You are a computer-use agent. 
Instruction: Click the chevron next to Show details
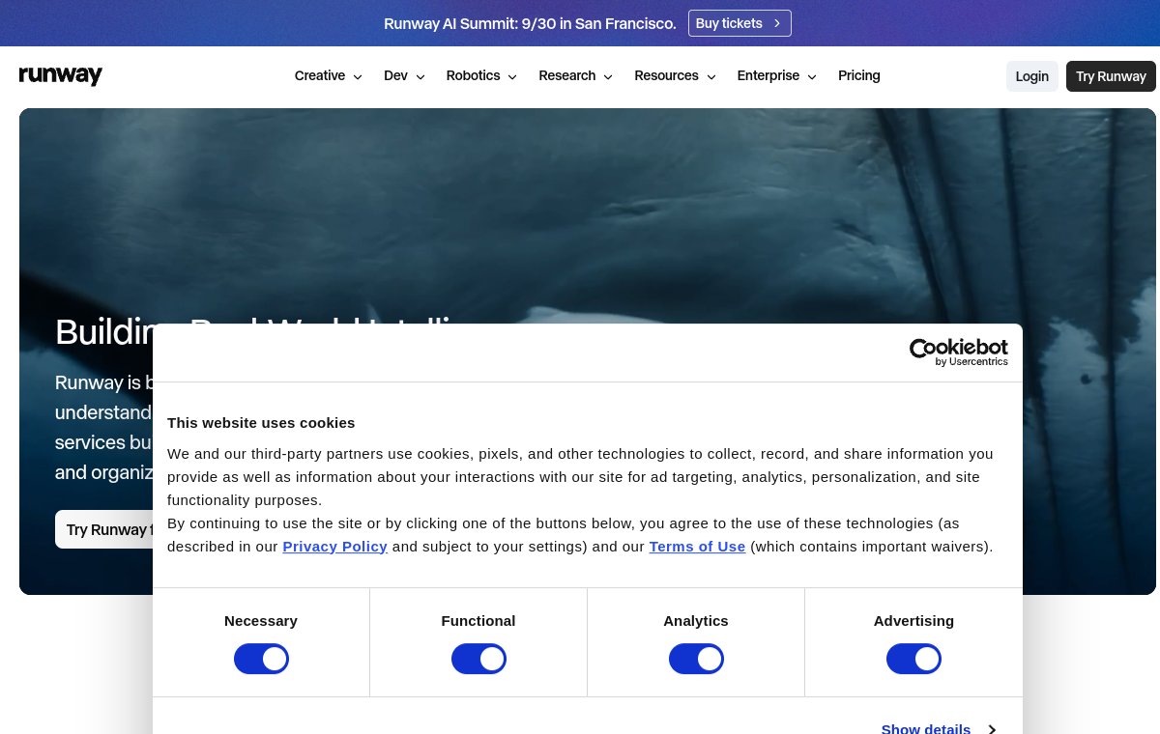coord(992,729)
